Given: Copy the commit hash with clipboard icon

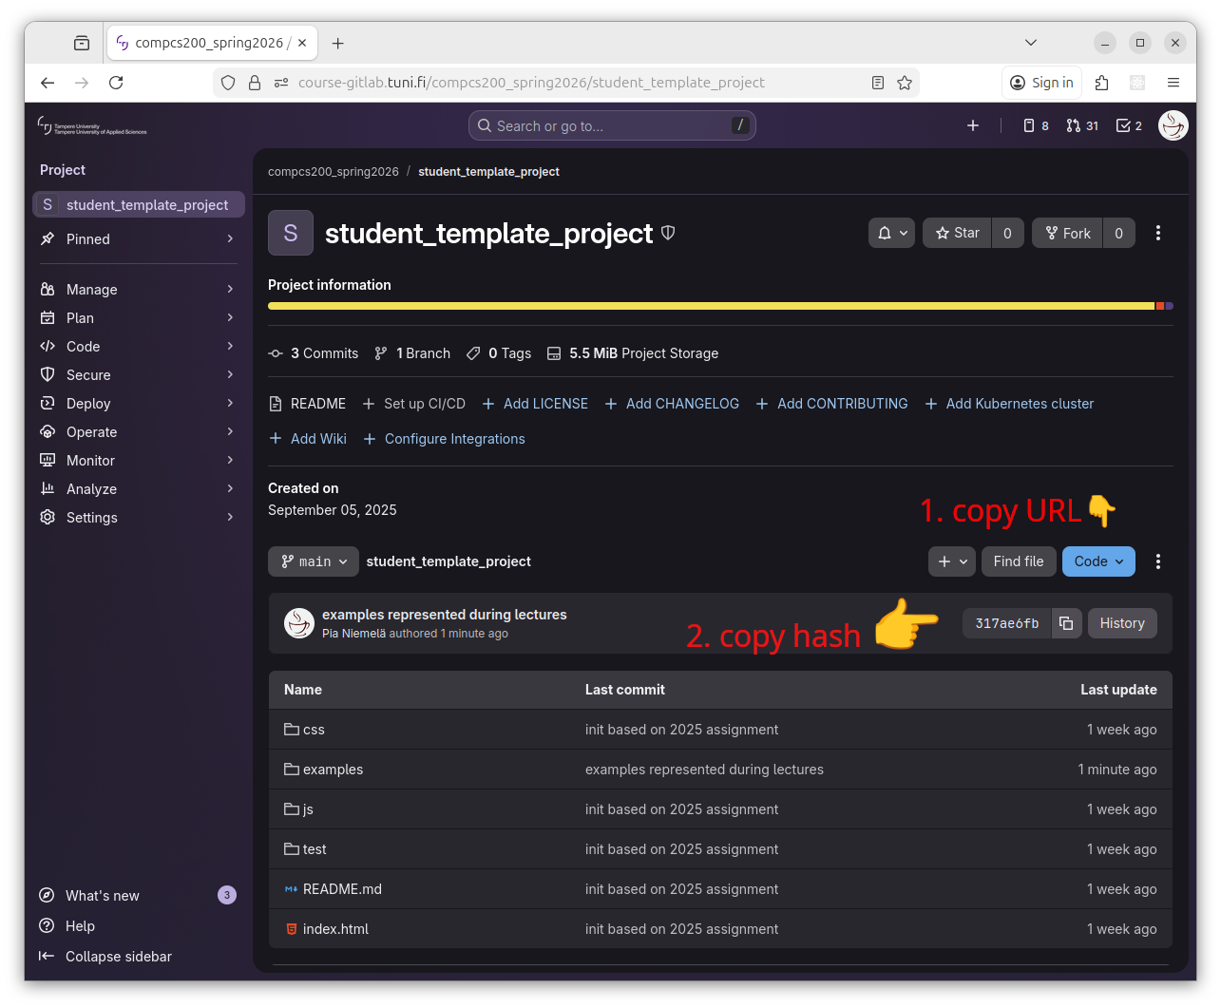Looking at the screenshot, I should (x=1066, y=623).
